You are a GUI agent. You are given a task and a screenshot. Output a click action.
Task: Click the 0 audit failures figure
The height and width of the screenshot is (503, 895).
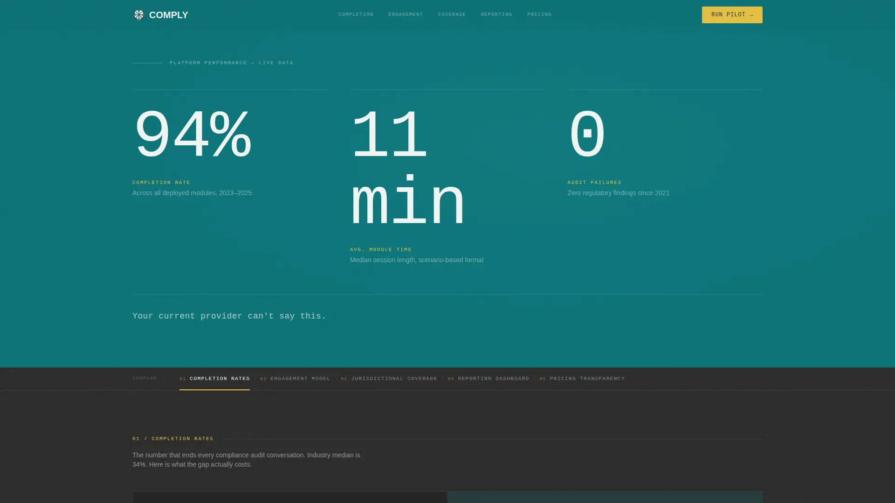[587, 135]
